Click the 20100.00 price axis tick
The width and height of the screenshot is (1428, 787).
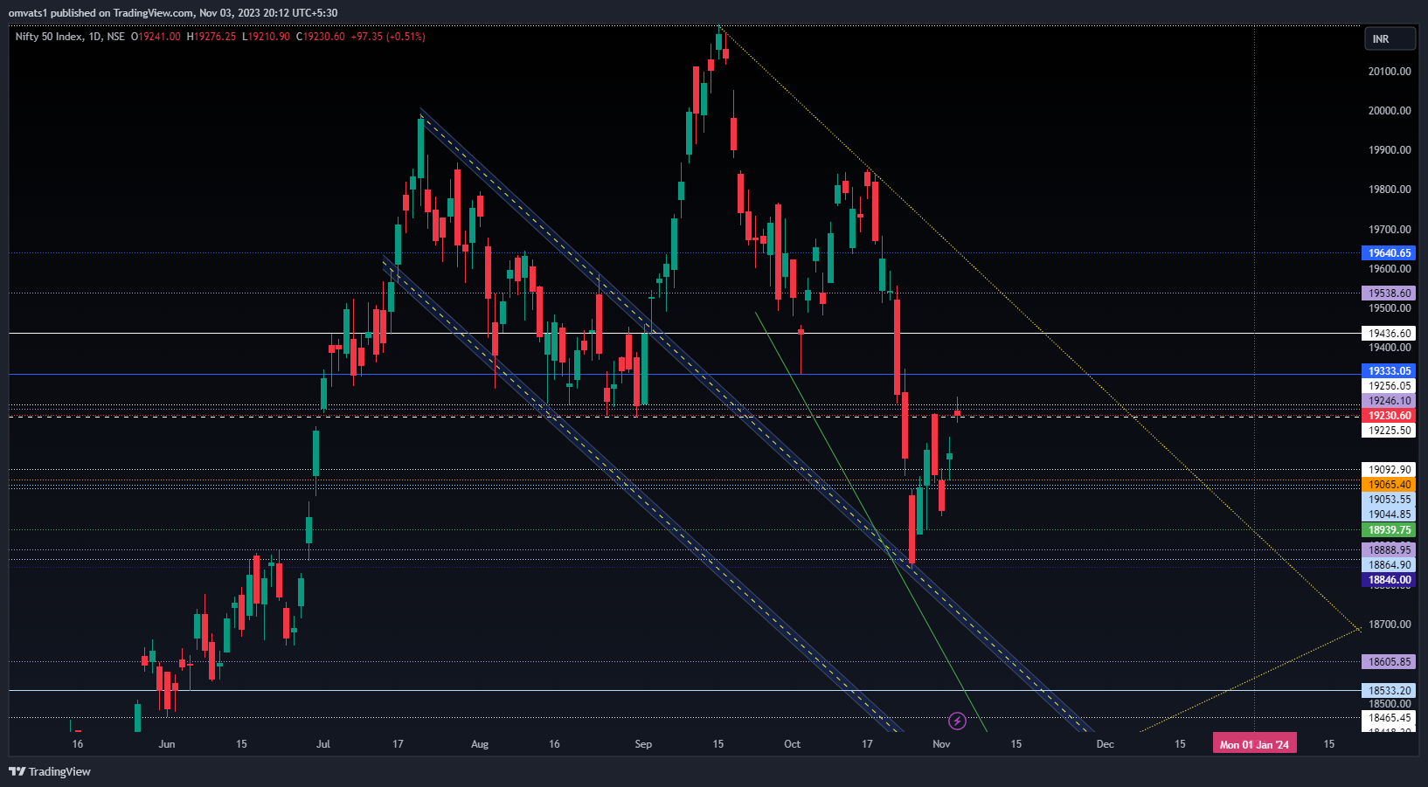tap(1390, 72)
